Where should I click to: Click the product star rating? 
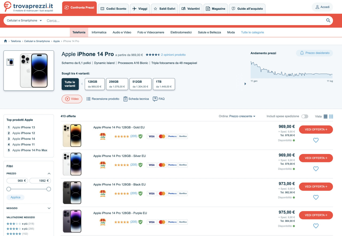pyautogui.click(x=153, y=55)
